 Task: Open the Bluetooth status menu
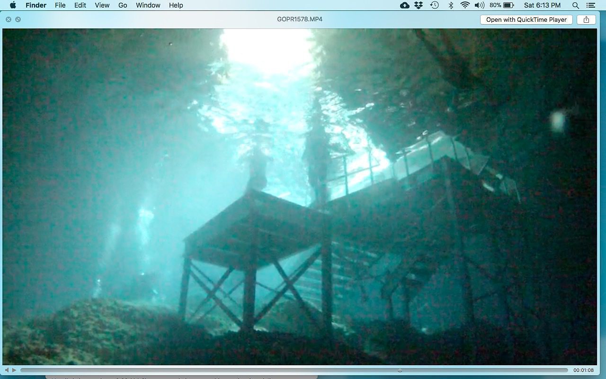[451, 5]
